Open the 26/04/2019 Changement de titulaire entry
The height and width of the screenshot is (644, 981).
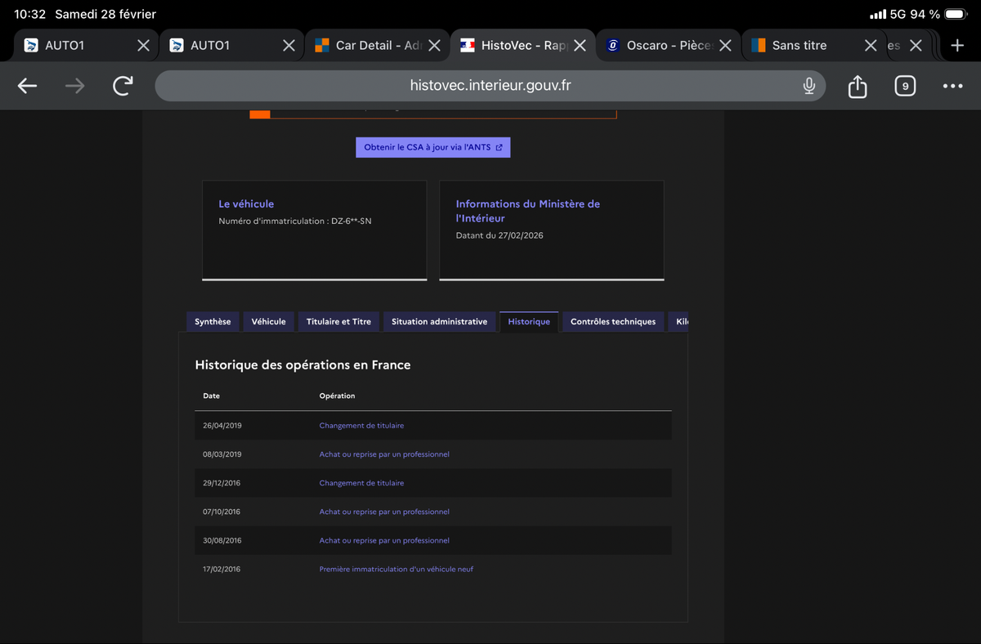(x=361, y=426)
